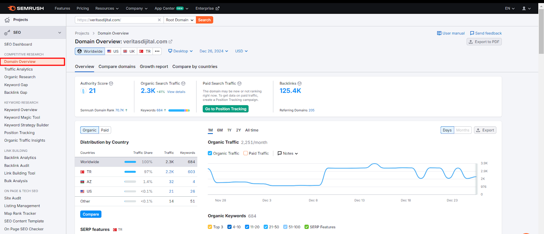Click the Keywords distribution color bar

point(179,110)
